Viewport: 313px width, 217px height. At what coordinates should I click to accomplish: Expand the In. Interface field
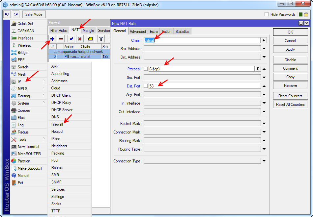point(264,103)
